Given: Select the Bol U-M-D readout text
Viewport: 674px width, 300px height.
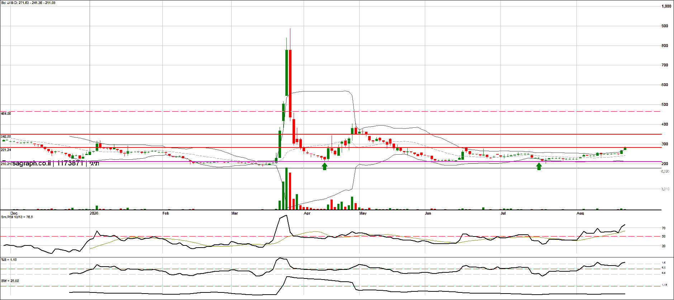Looking at the screenshot, I should click(28, 3).
